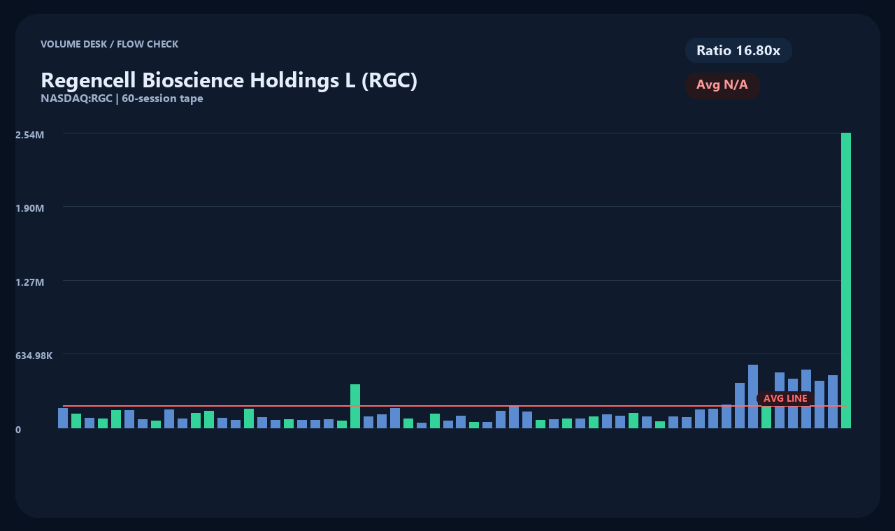The width and height of the screenshot is (895, 531).
Task: Click the Ratio 16.80x badge
Action: [x=738, y=50]
